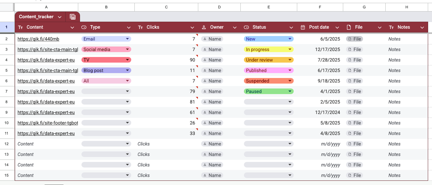Image resolution: width=432 pixels, height=185 pixels.
Task: Click the File chip in row 14
Action: tap(354, 165)
